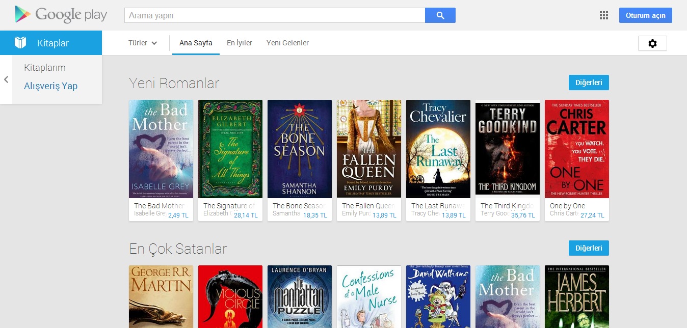Click the 35,76 TL price
The width and height of the screenshot is (687, 328).
pos(523,215)
